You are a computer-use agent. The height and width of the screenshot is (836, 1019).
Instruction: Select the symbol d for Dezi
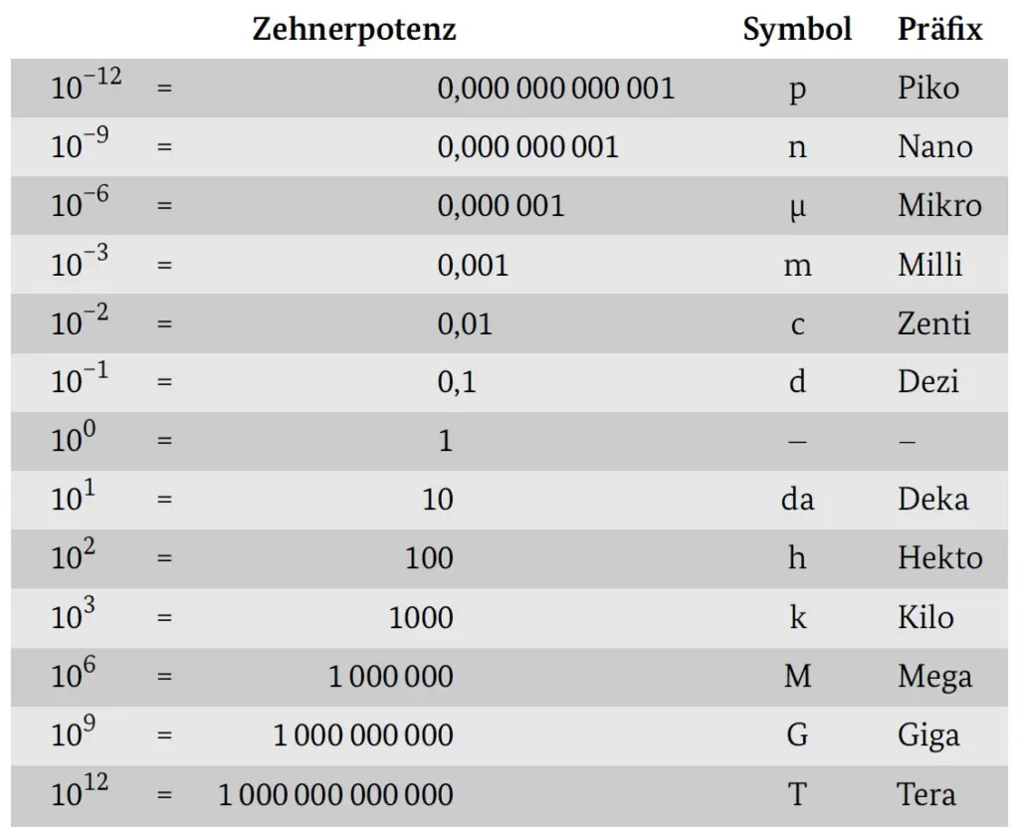click(797, 382)
